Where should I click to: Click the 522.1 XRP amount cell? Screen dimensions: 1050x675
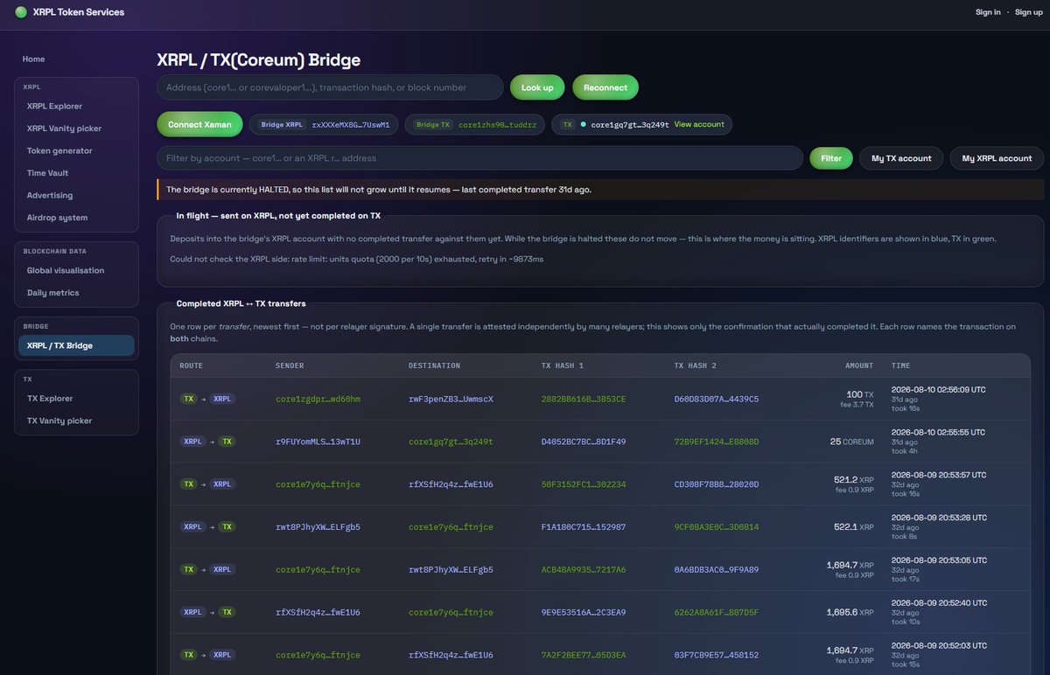click(853, 527)
